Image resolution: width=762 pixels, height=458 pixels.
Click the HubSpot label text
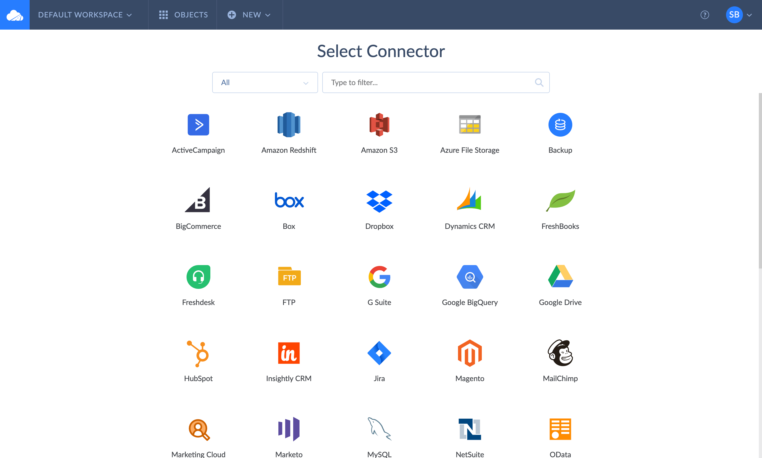coord(198,378)
